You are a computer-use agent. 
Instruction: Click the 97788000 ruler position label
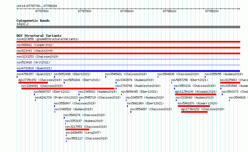point(127,11)
